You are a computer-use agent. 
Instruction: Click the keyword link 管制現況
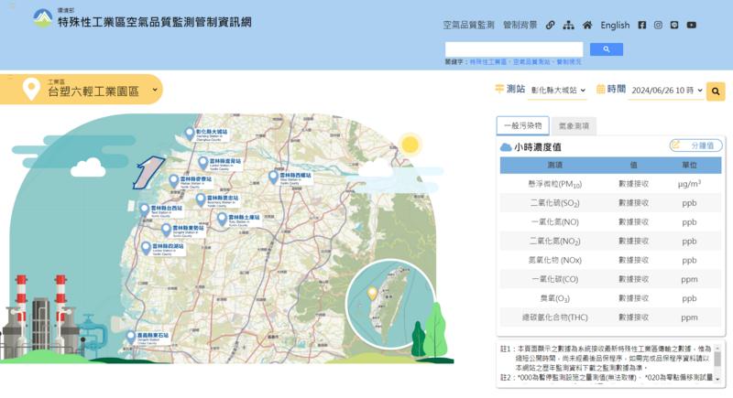568,61
